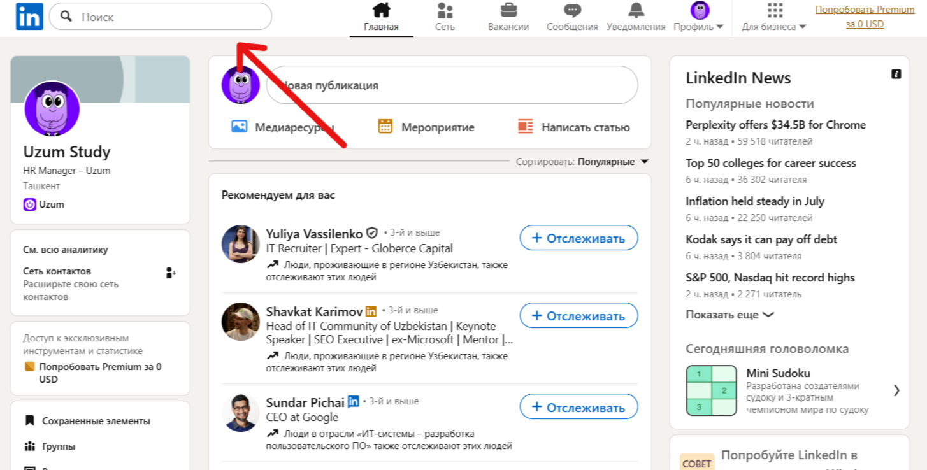Click the Мероприятие text label
The width and height of the screenshot is (927, 470).
click(x=438, y=127)
